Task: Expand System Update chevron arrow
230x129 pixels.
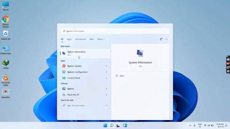Action: click(106, 66)
